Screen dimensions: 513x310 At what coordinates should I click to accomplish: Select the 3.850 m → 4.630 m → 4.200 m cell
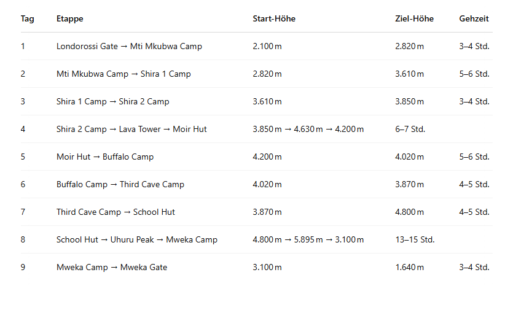tap(308, 130)
